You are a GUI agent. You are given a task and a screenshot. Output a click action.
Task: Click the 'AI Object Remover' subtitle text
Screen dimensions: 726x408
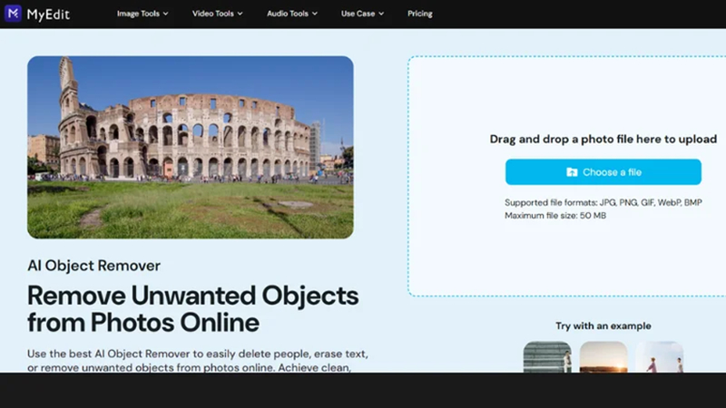(94, 266)
